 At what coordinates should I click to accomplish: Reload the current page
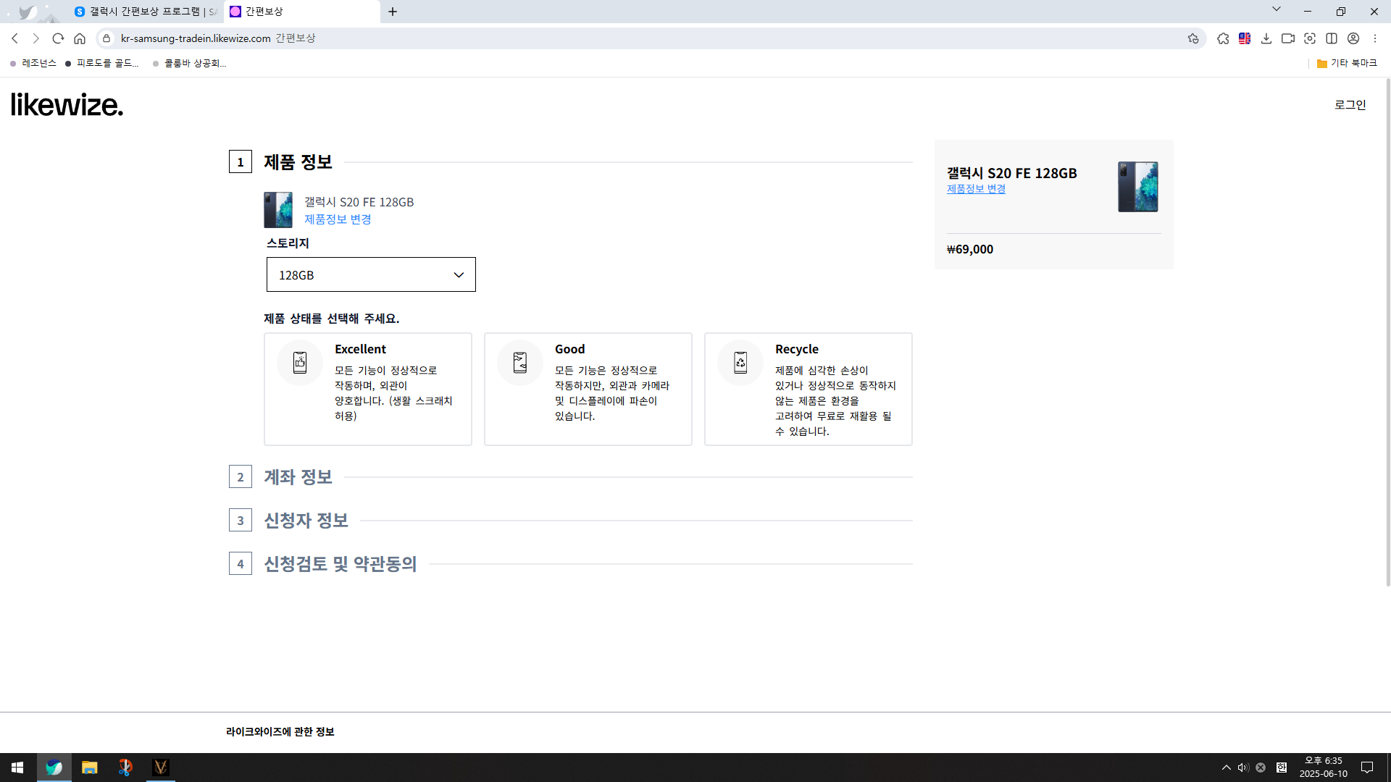tap(58, 38)
